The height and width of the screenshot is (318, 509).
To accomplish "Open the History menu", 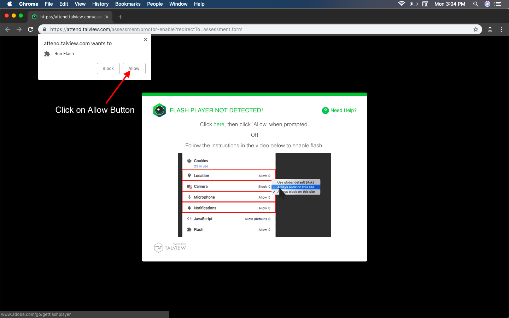I will click(100, 4).
